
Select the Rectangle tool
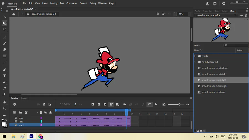[x=4, y=56]
